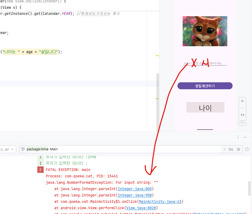Click 'Process: com.qoeka.cat, PID: 15461' line
The image size is (252, 214).
82,176
